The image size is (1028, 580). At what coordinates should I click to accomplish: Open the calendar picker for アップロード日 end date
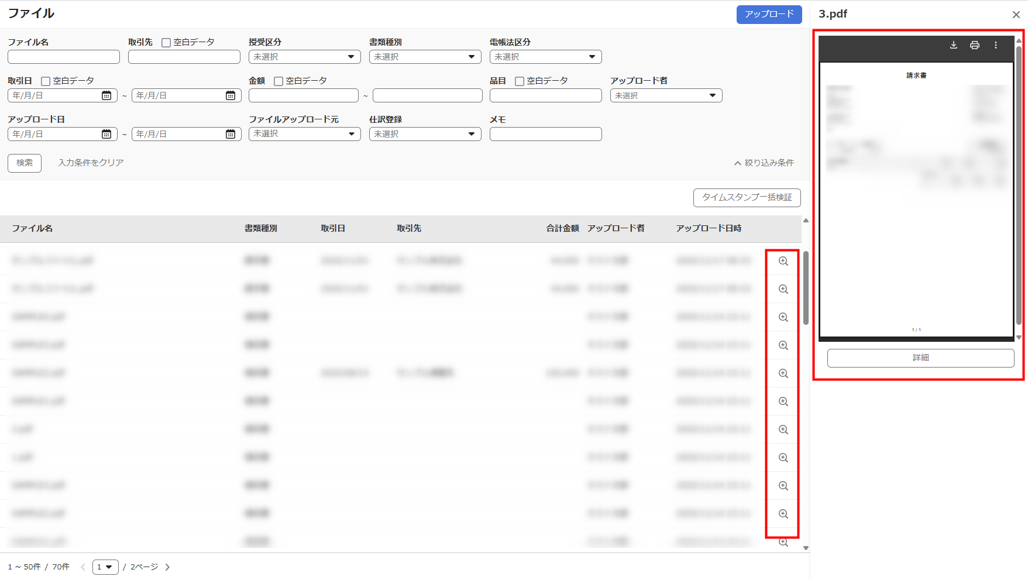(231, 134)
